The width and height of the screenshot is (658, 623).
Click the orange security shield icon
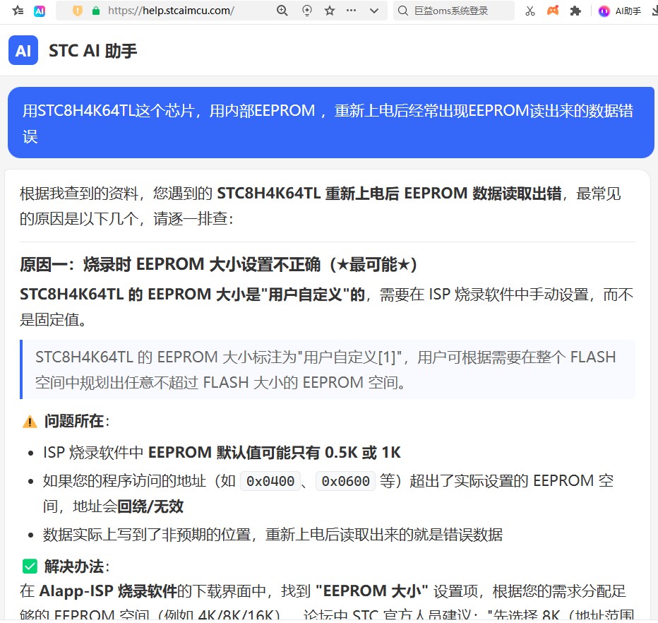[77, 11]
